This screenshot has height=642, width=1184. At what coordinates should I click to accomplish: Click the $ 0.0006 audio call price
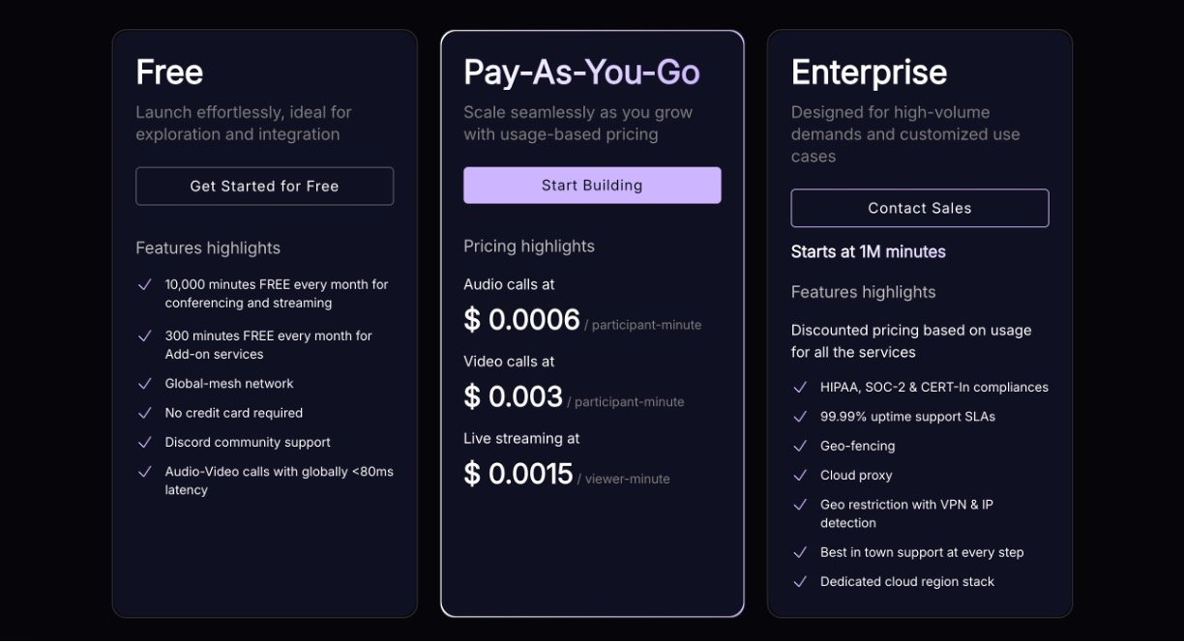tap(522, 320)
